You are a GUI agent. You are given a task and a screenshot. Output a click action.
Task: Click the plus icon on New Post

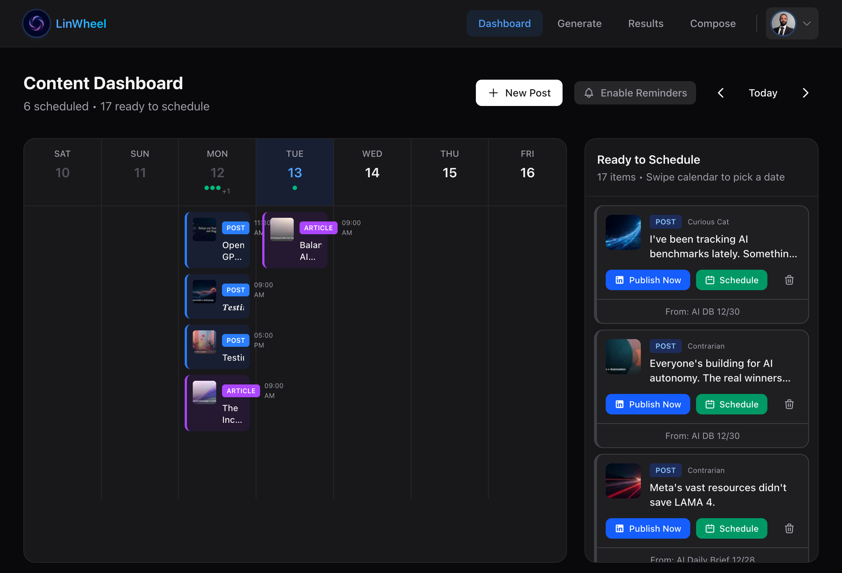493,93
